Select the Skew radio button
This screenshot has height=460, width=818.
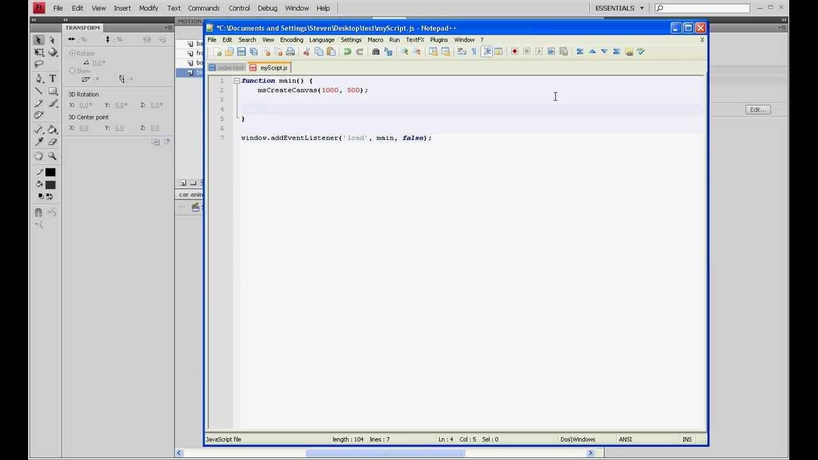click(x=72, y=70)
